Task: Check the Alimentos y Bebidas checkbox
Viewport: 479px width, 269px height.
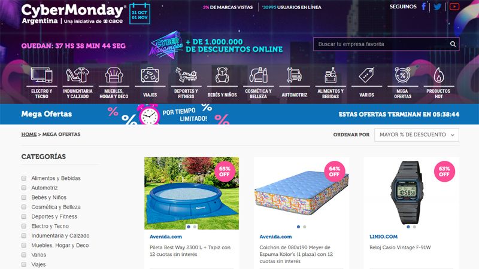Action: (x=24, y=178)
